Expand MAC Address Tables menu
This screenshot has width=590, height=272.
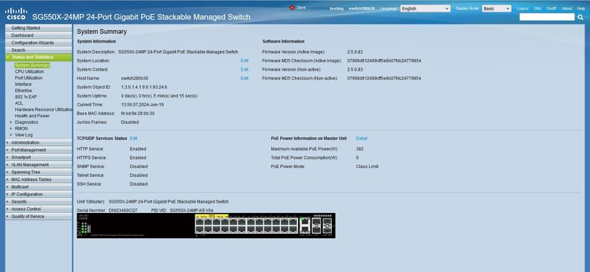pyautogui.click(x=38, y=179)
